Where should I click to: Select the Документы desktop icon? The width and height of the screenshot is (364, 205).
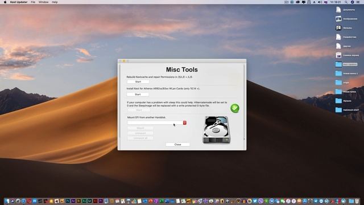pos(338,10)
